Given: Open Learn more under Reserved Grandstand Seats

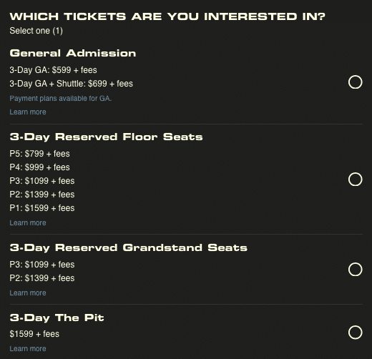Looking at the screenshot, I should coord(28,293).
